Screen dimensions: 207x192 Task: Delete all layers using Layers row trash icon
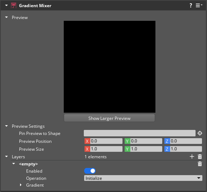click(x=200, y=157)
